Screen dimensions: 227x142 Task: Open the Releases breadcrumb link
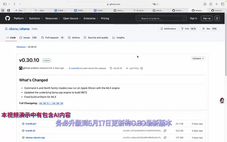tap(21, 47)
